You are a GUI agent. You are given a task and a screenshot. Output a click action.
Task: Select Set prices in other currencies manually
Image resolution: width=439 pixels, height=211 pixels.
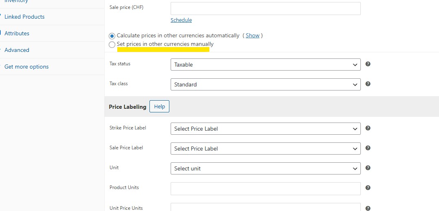[112, 44]
